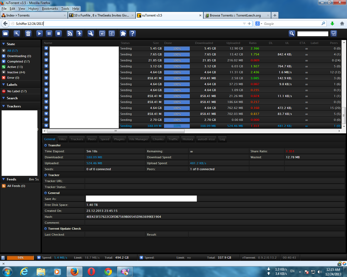
Task: Sort torrents by Uploaded column header
Action: coord(233,43)
